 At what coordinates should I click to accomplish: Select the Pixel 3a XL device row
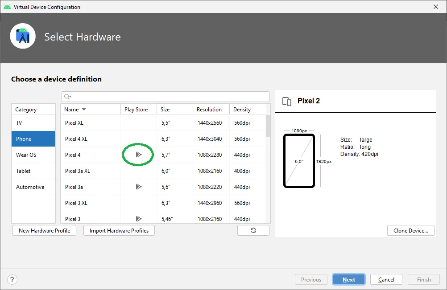tap(163, 171)
